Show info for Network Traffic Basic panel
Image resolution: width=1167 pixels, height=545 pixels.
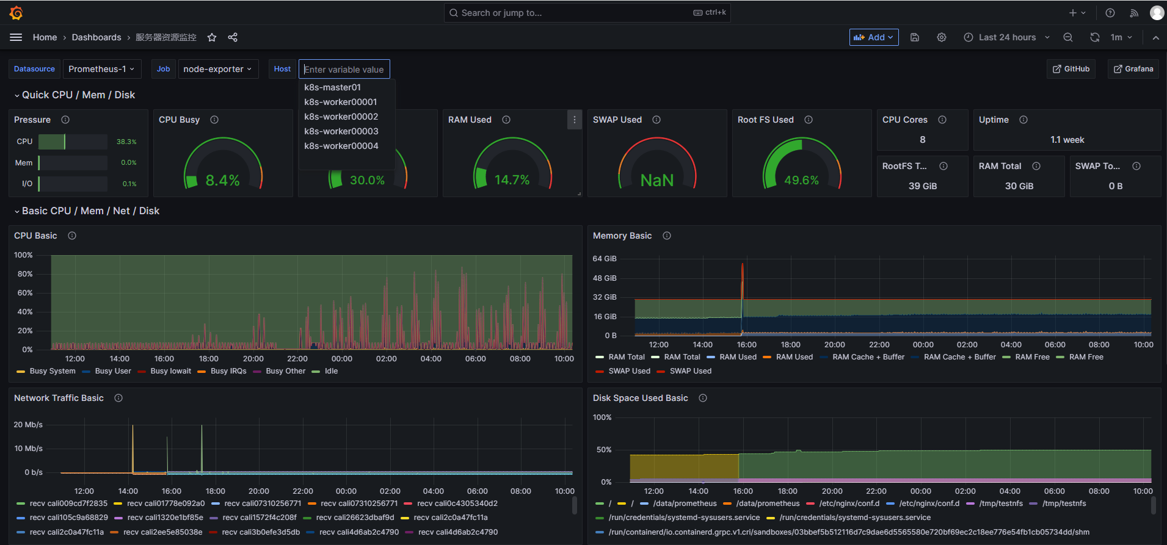tap(118, 398)
